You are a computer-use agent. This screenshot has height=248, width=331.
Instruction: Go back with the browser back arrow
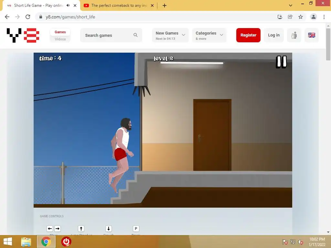pos(7,17)
